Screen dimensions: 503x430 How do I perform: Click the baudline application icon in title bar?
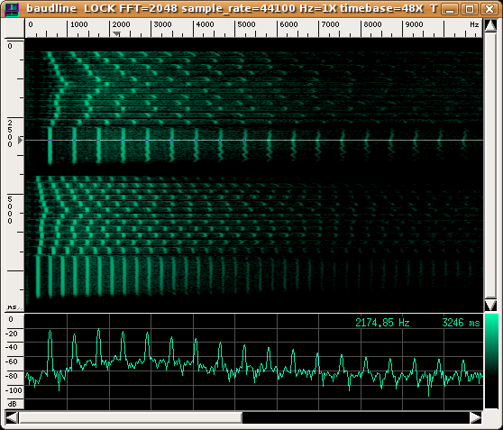[x=12, y=9]
